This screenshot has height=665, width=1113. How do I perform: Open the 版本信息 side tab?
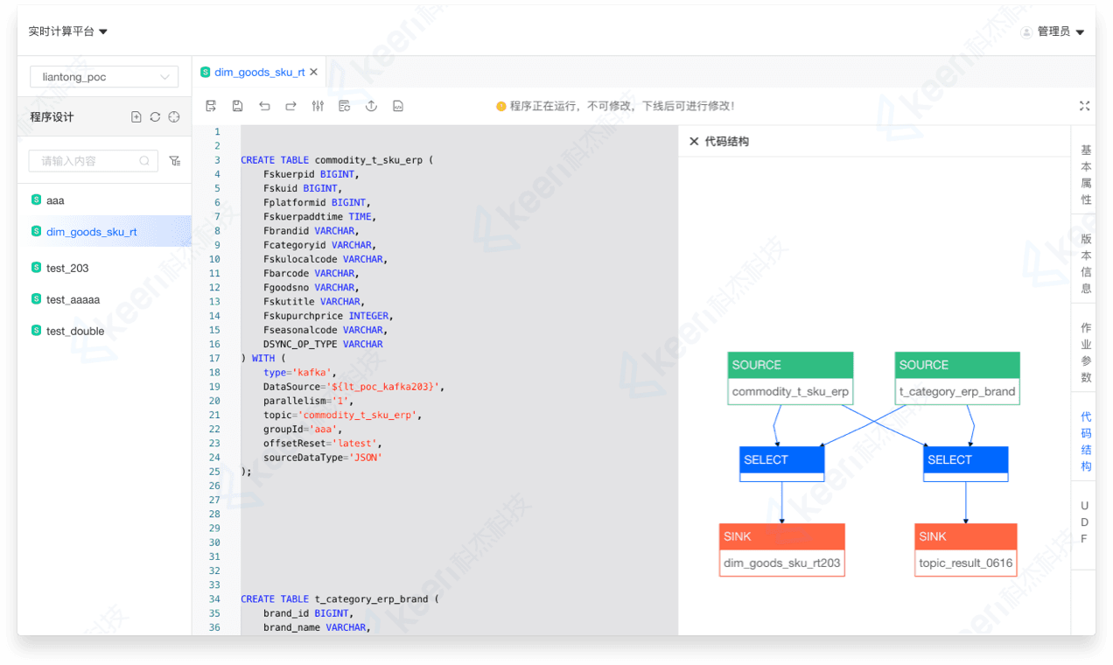tap(1085, 262)
